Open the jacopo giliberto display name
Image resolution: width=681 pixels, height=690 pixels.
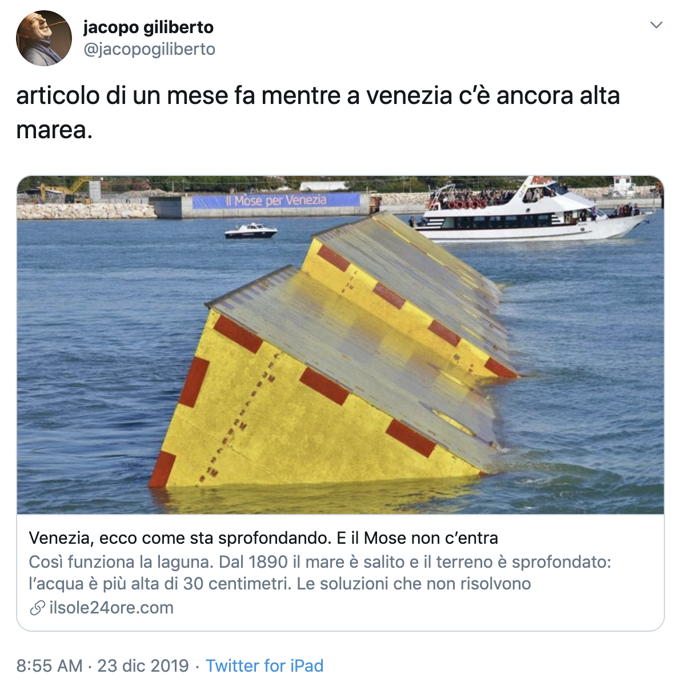[149, 27]
